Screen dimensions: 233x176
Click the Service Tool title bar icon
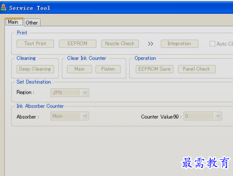pyautogui.click(x=3, y=8)
